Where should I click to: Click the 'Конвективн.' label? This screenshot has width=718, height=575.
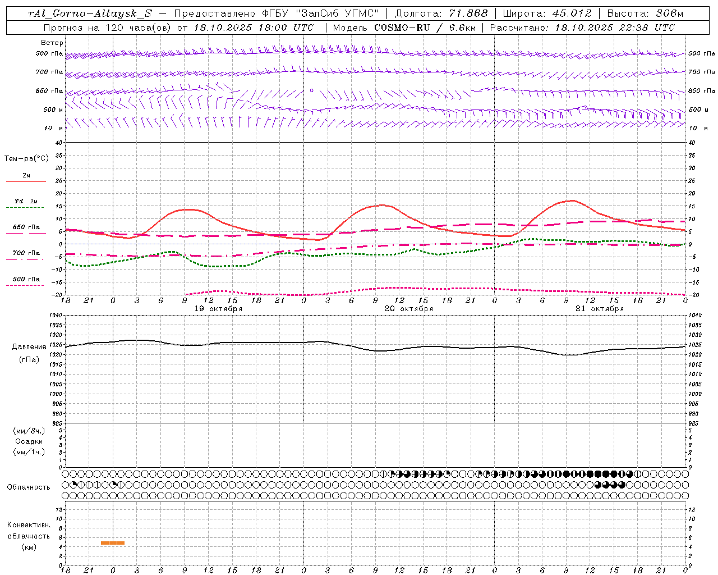tap(29, 525)
